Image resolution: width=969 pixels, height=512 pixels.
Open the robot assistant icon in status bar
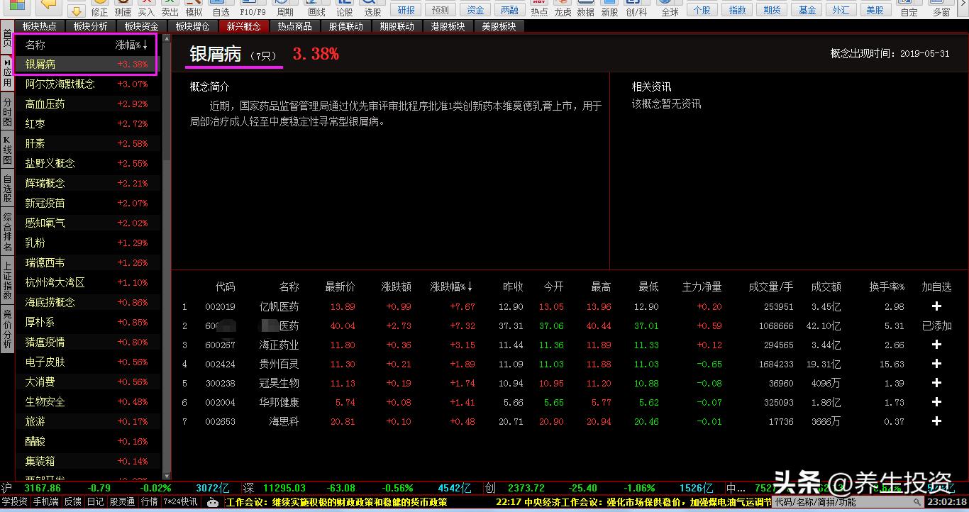[212, 502]
